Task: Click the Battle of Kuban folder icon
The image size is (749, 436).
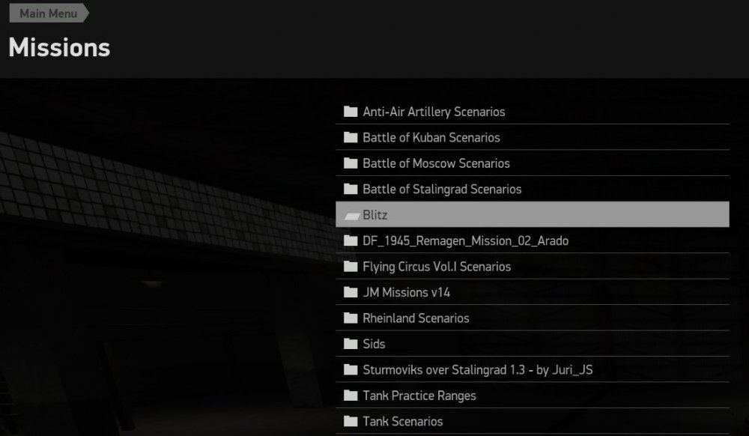Action: (x=351, y=138)
